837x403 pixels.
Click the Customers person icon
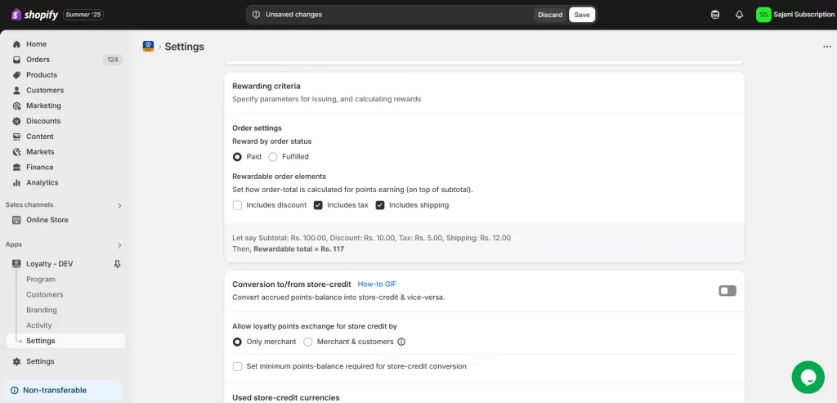(x=16, y=91)
